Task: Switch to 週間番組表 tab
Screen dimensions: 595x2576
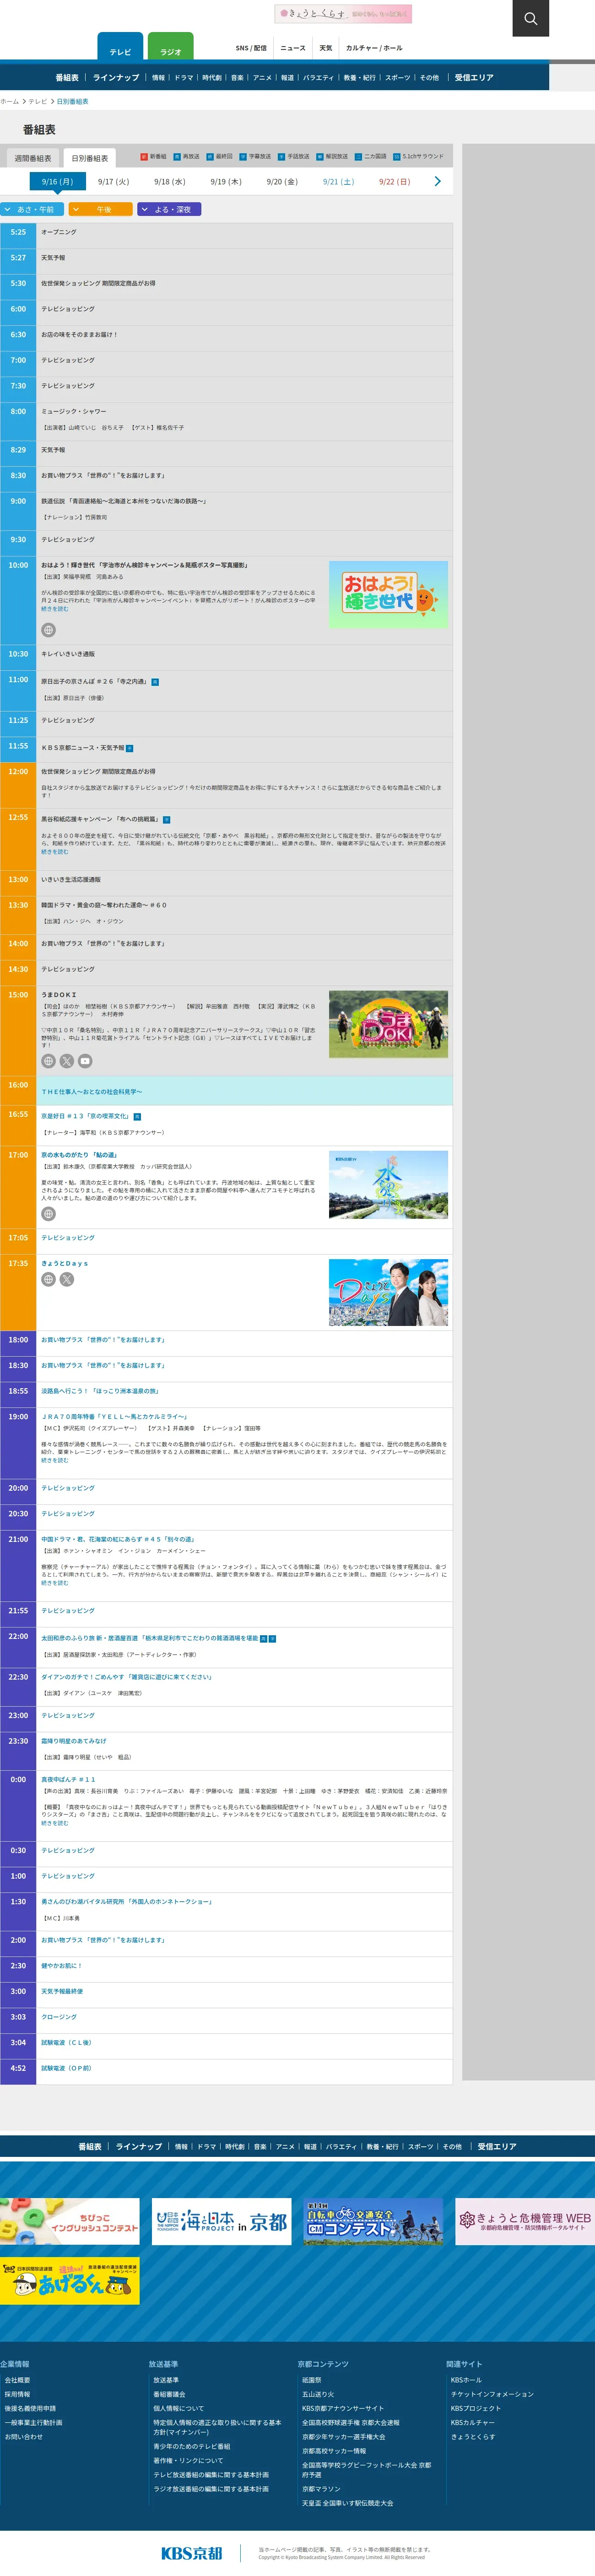Action: tap(33, 158)
